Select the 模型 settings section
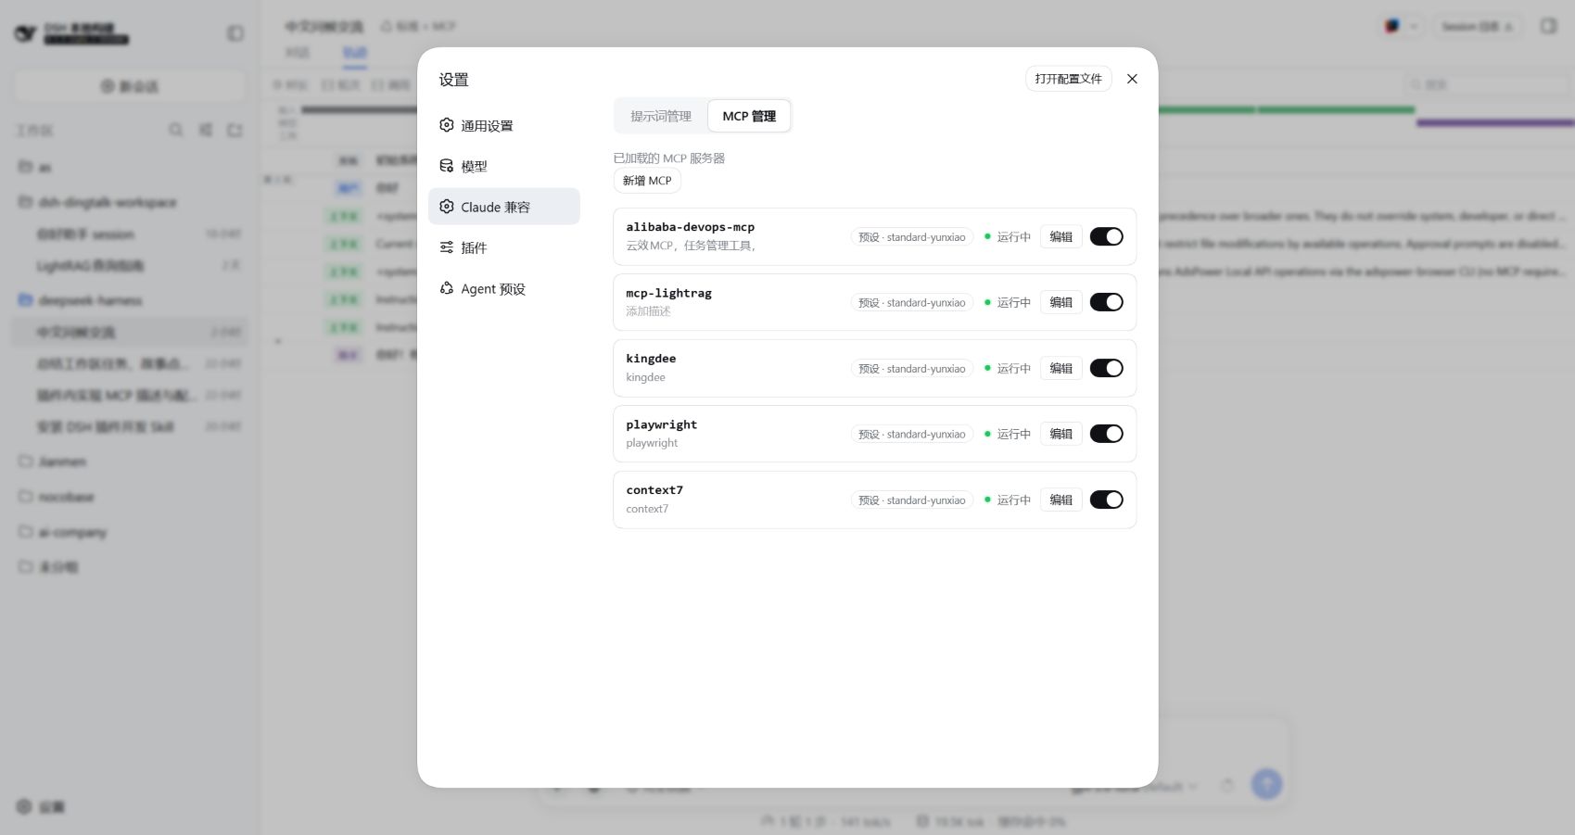The image size is (1575, 835). 503,166
